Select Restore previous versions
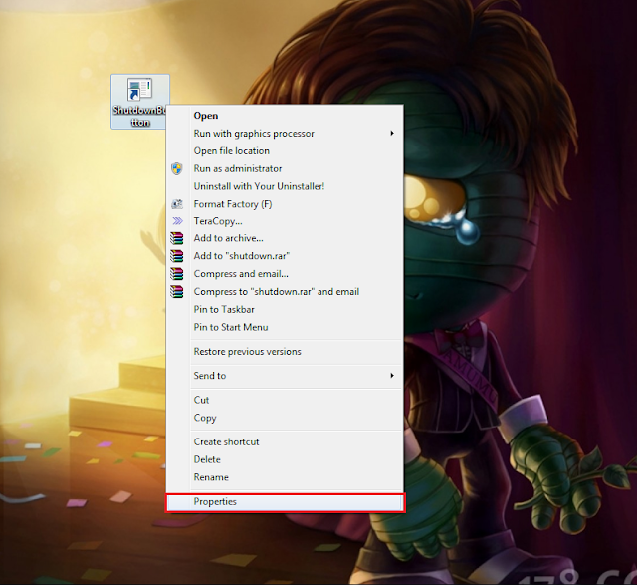The height and width of the screenshot is (585, 637). [285, 352]
